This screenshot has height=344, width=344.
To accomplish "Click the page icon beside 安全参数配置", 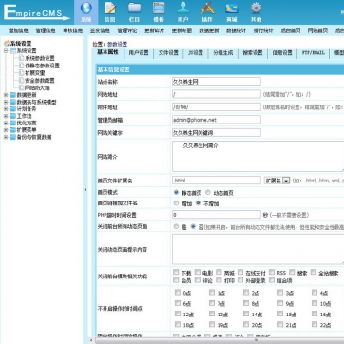I will coord(21,81).
